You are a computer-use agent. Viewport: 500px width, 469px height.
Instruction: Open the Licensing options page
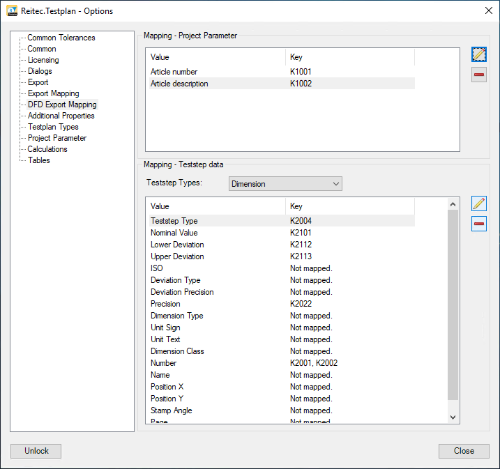click(x=43, y=60)
